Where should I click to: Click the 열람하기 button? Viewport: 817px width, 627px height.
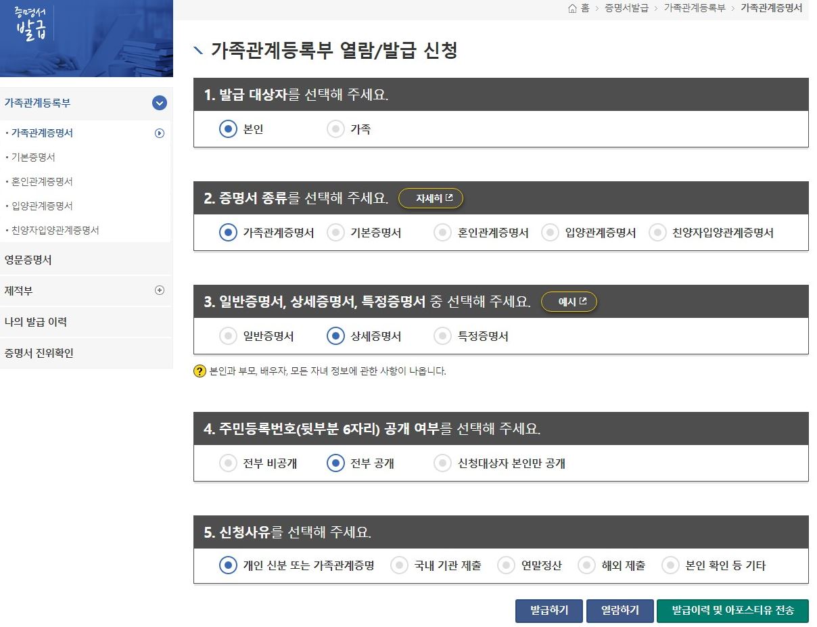620,611
